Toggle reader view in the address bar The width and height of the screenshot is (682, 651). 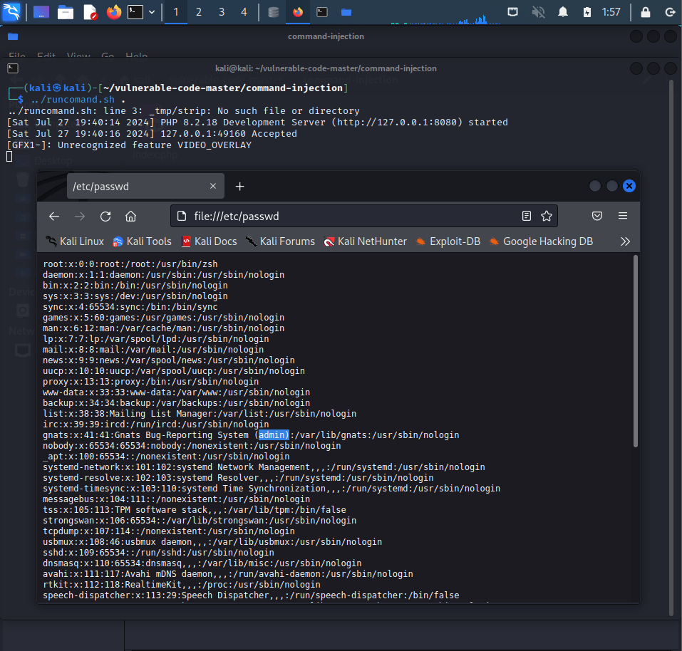pos(527,216)
